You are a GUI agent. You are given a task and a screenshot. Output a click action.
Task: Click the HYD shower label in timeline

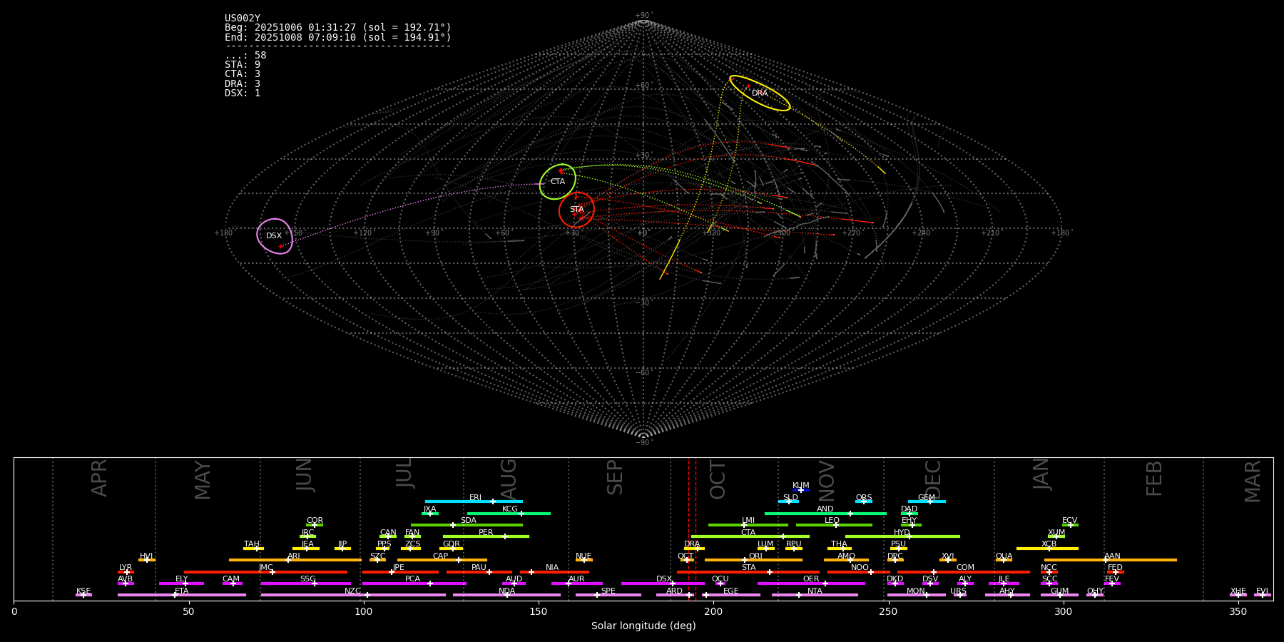(x=902, y=533)
